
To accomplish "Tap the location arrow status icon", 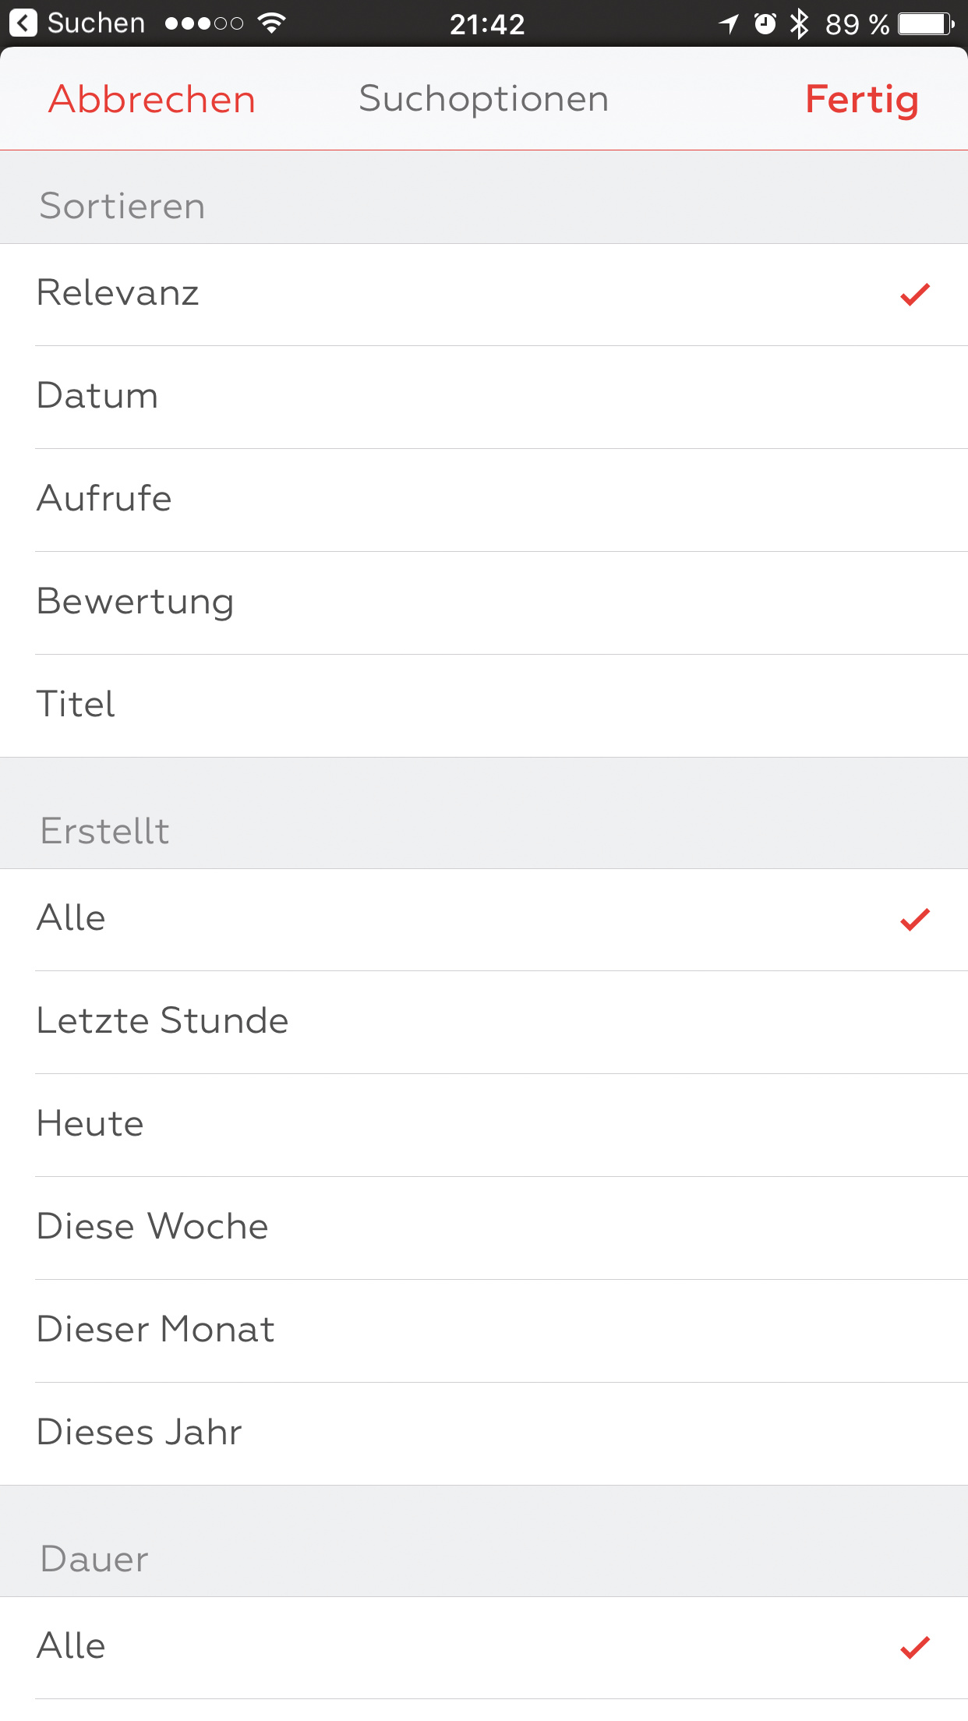I will pyautogui.click(x=729, y=24).
